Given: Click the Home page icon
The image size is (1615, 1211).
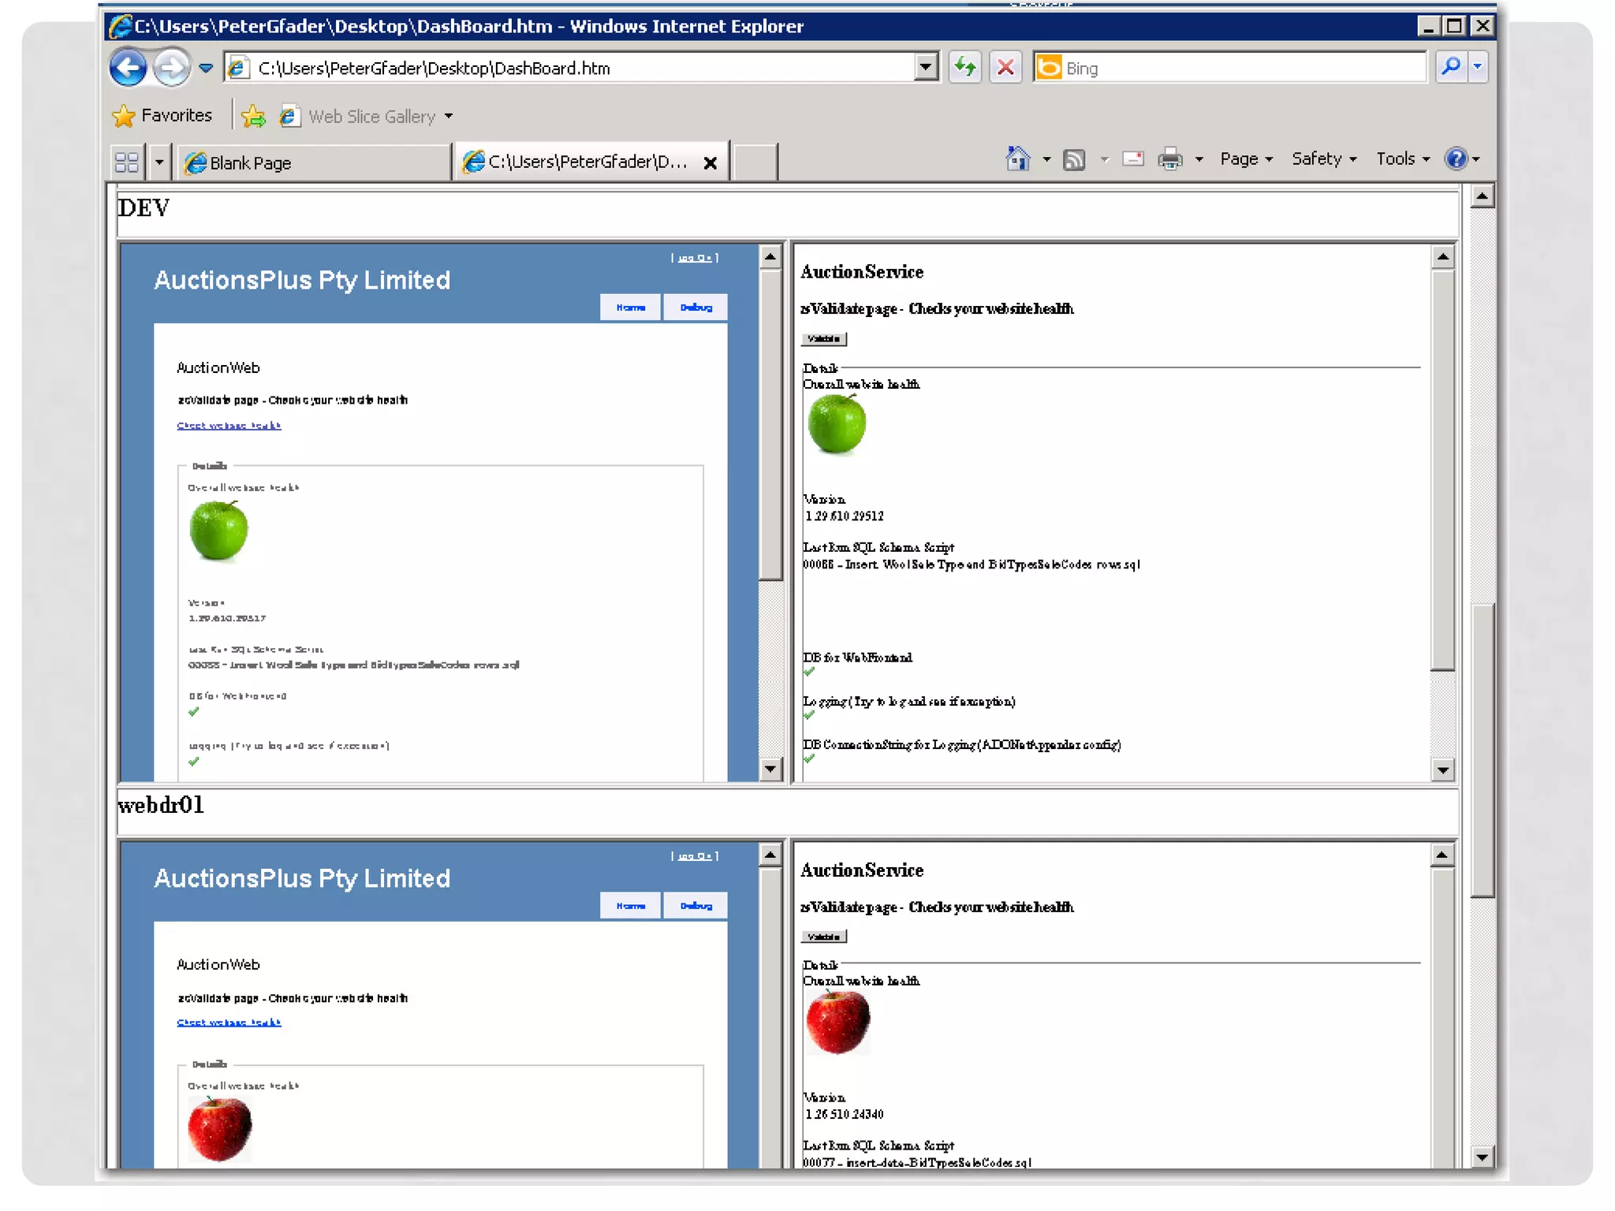Looking at the screenshot, I should tap(1017, 159).
